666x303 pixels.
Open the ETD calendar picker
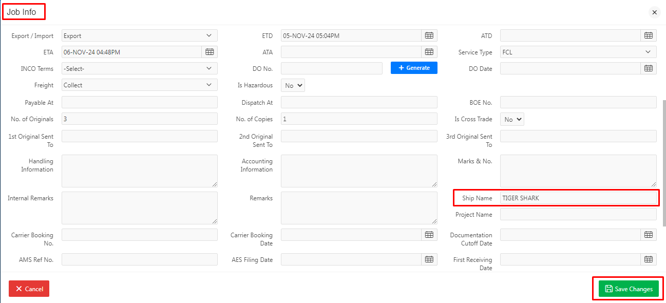click(429, 35)
